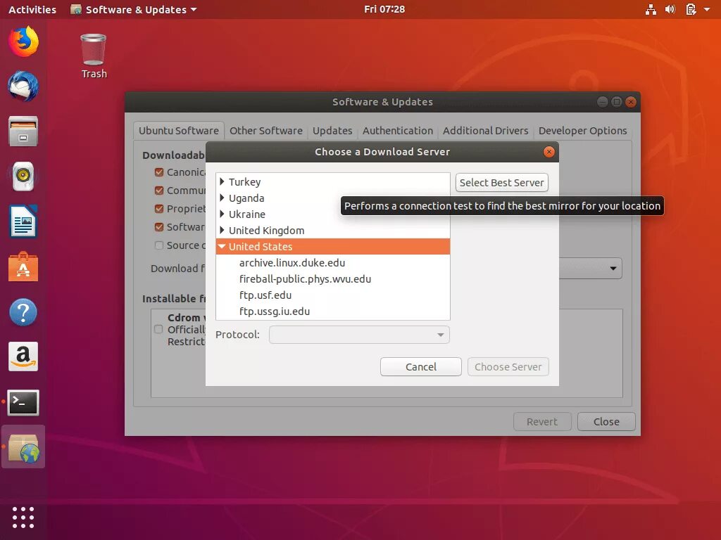Close the Software & Updates window
The height and width of the screenshot is (540, 721).
(631, 102)
